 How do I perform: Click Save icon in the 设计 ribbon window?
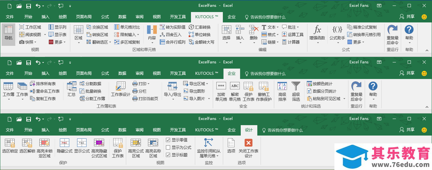click(x=29, y=119)
